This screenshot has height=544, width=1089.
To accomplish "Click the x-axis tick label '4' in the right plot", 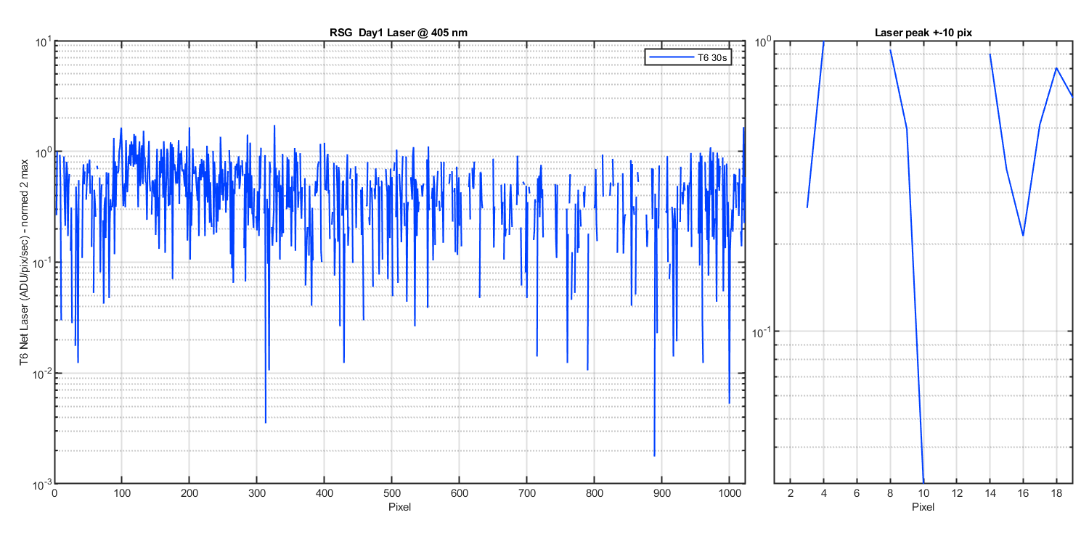I will [x=824, y=493].
